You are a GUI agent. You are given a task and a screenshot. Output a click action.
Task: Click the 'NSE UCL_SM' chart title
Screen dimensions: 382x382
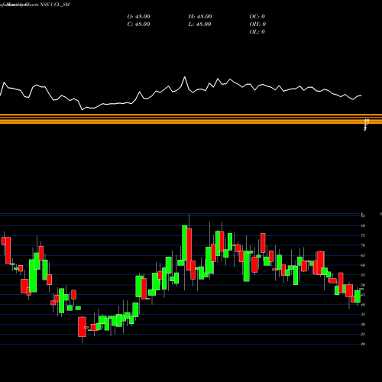[x=54, y=5]
